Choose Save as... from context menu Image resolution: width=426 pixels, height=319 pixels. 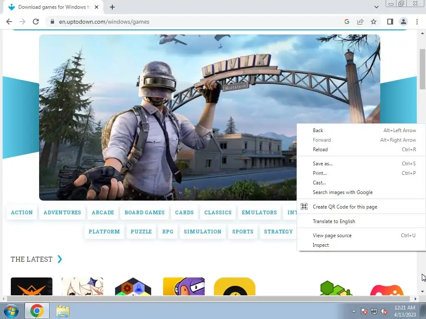coord(362,164)
